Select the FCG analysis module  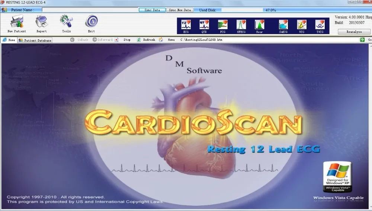pyautogui.click(x=222, y=26)
